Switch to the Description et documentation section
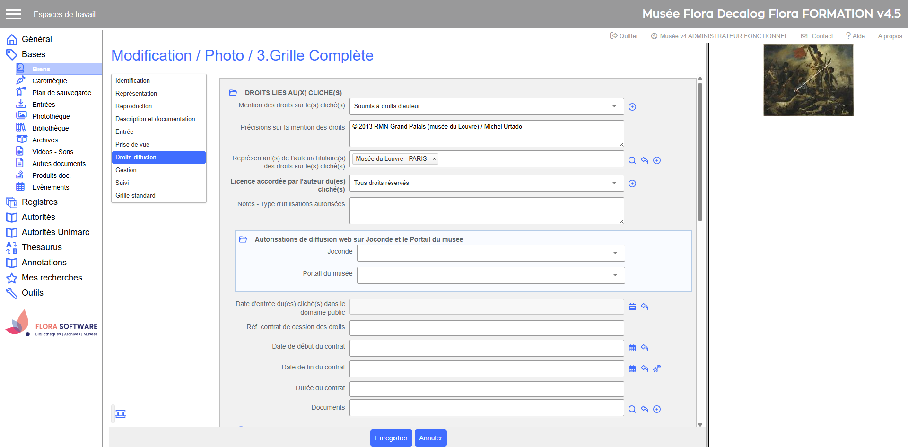Viewport: 908px width, 447px height. click(155, 119)
